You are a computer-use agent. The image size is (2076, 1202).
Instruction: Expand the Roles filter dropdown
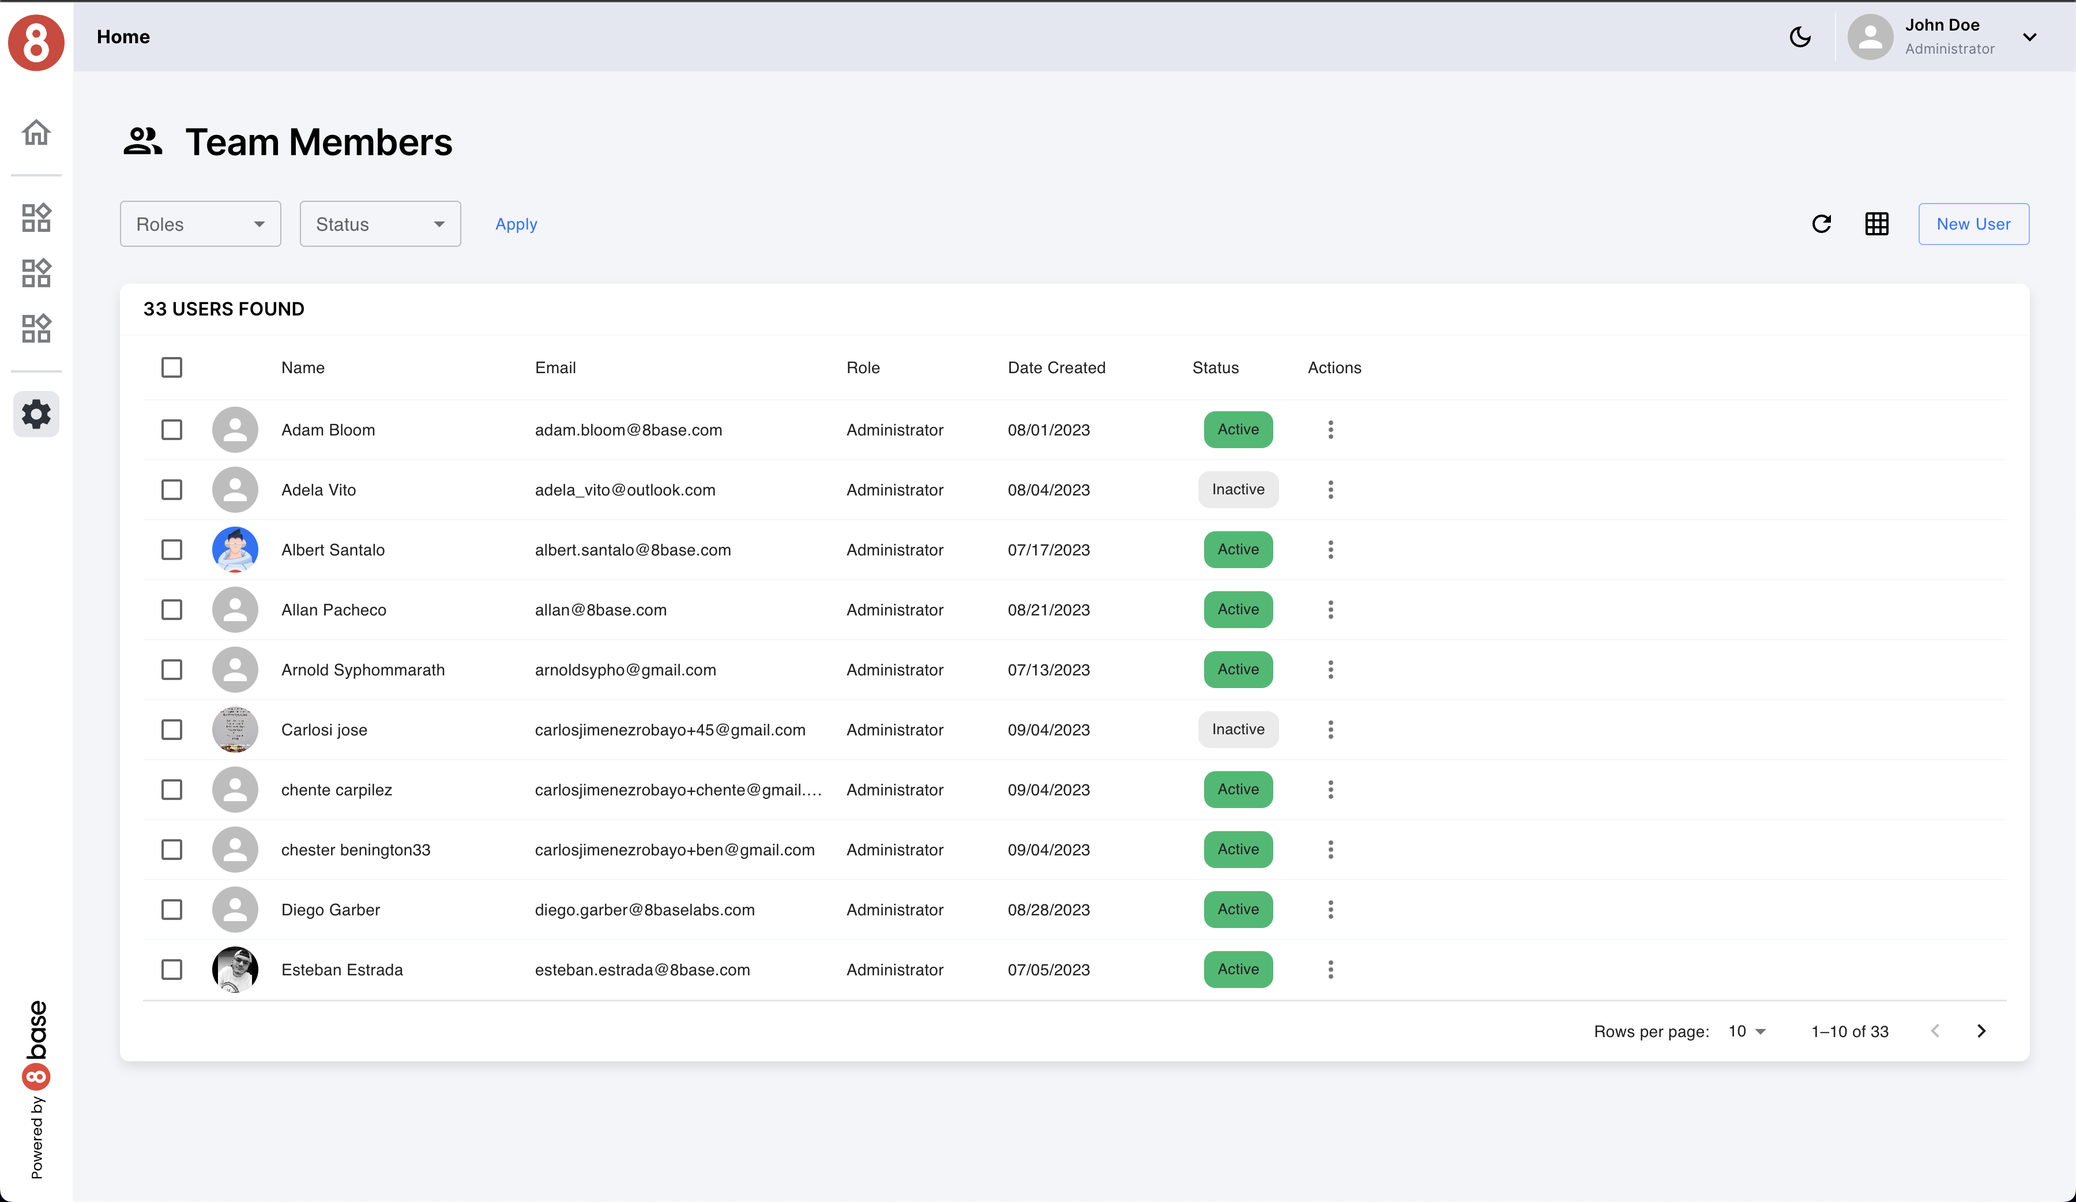click(200, 224)
